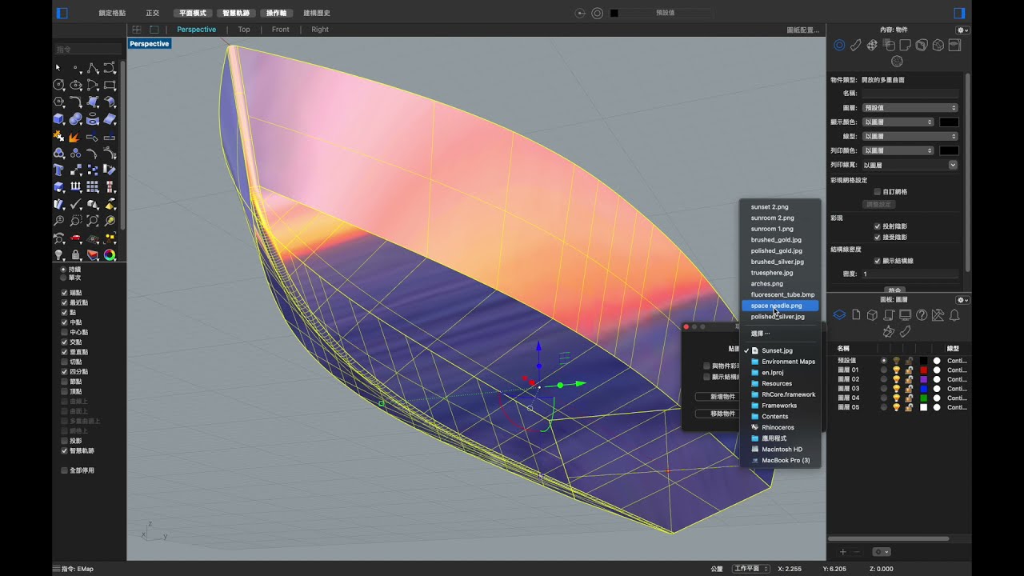Open the material properties tab icon
1024x576 pixels.
(856, 46)
